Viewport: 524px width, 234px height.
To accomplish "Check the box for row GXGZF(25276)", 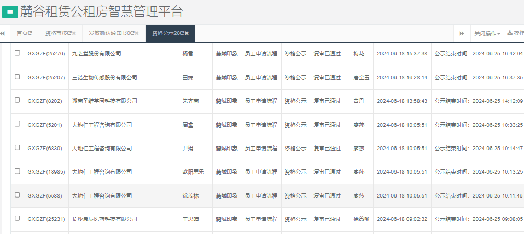I will [x=17, y=53].
